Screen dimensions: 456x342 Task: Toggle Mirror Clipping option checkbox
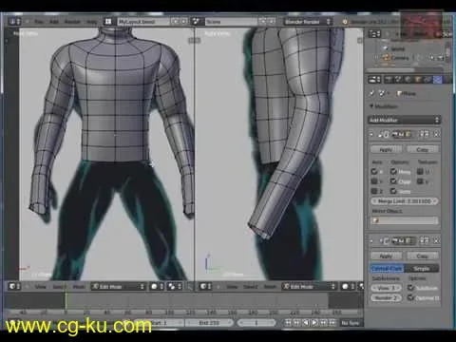point(393,181)
